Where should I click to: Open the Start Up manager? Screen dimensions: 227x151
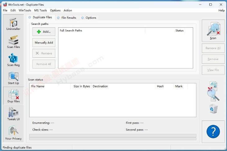coord(13,78)
